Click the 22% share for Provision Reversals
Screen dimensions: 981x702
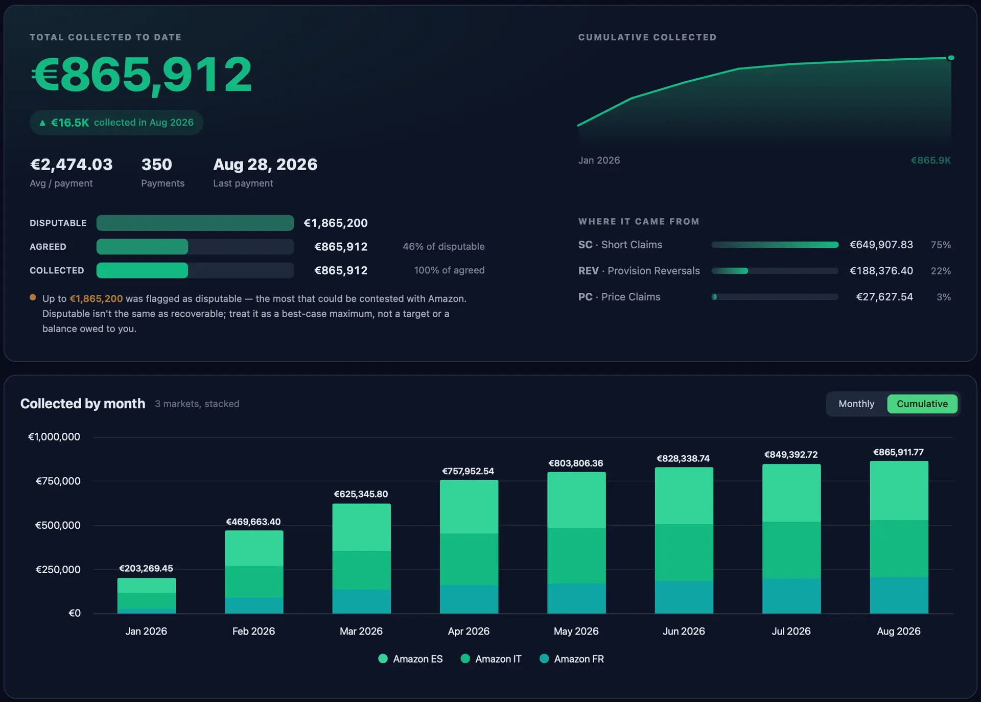(941, 271)
